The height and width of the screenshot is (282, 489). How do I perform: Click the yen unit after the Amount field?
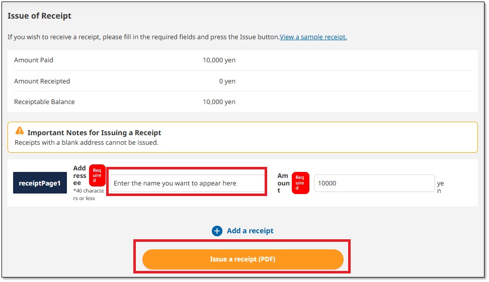[x=440, y=187]
